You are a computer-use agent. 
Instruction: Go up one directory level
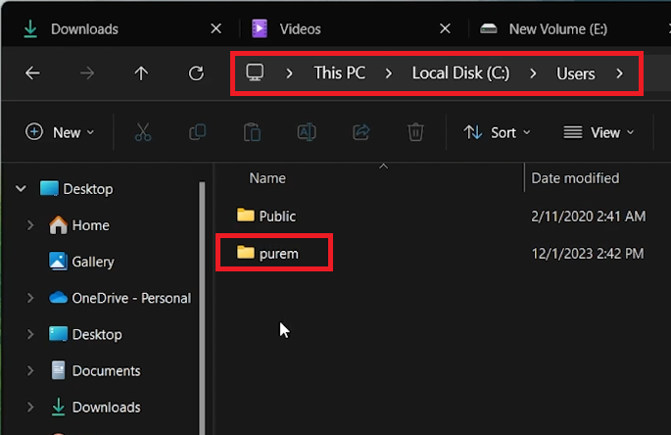coord(141,73)
